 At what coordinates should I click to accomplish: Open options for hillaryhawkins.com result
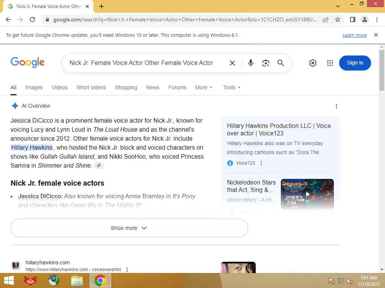[x=127, y=270]
